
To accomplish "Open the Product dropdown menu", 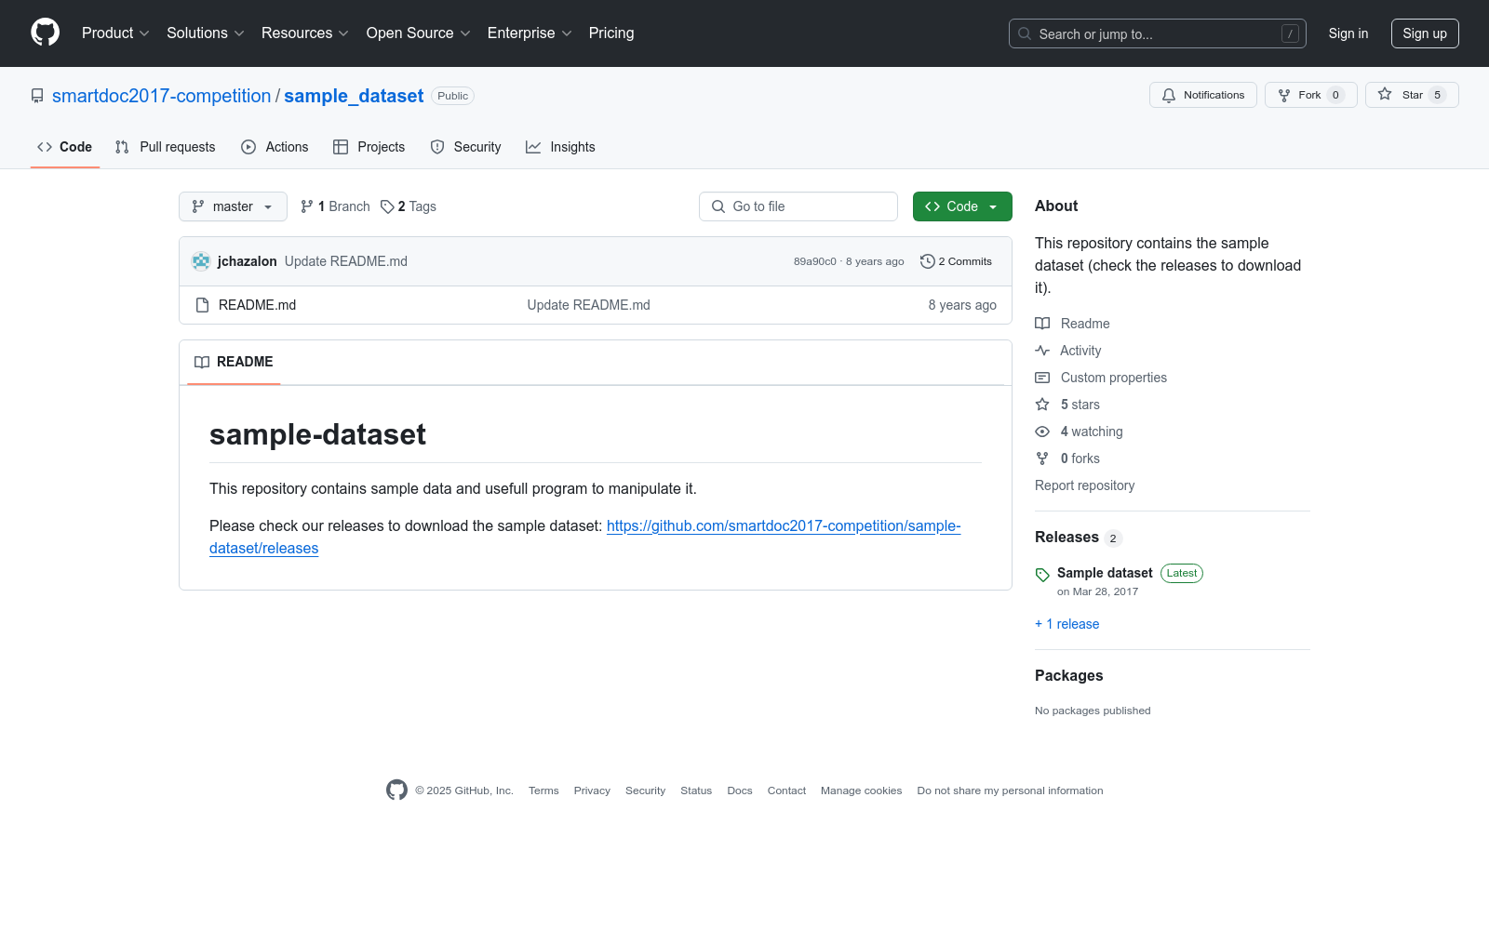I will point(115,33).
